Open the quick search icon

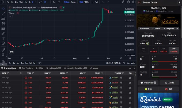[123, 2]
